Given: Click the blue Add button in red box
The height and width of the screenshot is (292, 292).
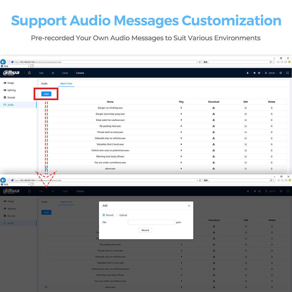Looking at the screenshot, I should 46,94.
